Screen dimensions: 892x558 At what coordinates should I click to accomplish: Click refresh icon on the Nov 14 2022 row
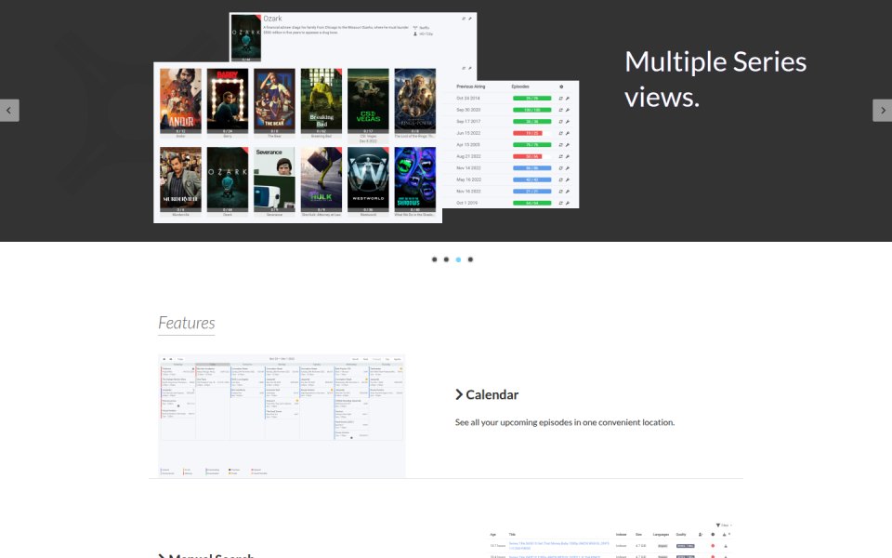click(x=561, y=168)
